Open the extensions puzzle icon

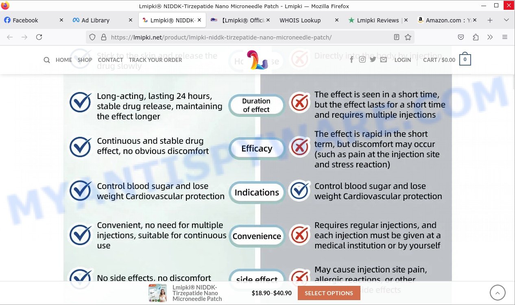(x=476, y=37)
